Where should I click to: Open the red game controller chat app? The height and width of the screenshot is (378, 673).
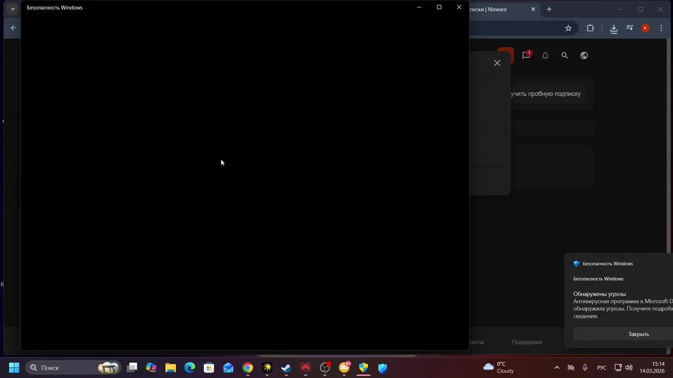[x=305, y=367]
